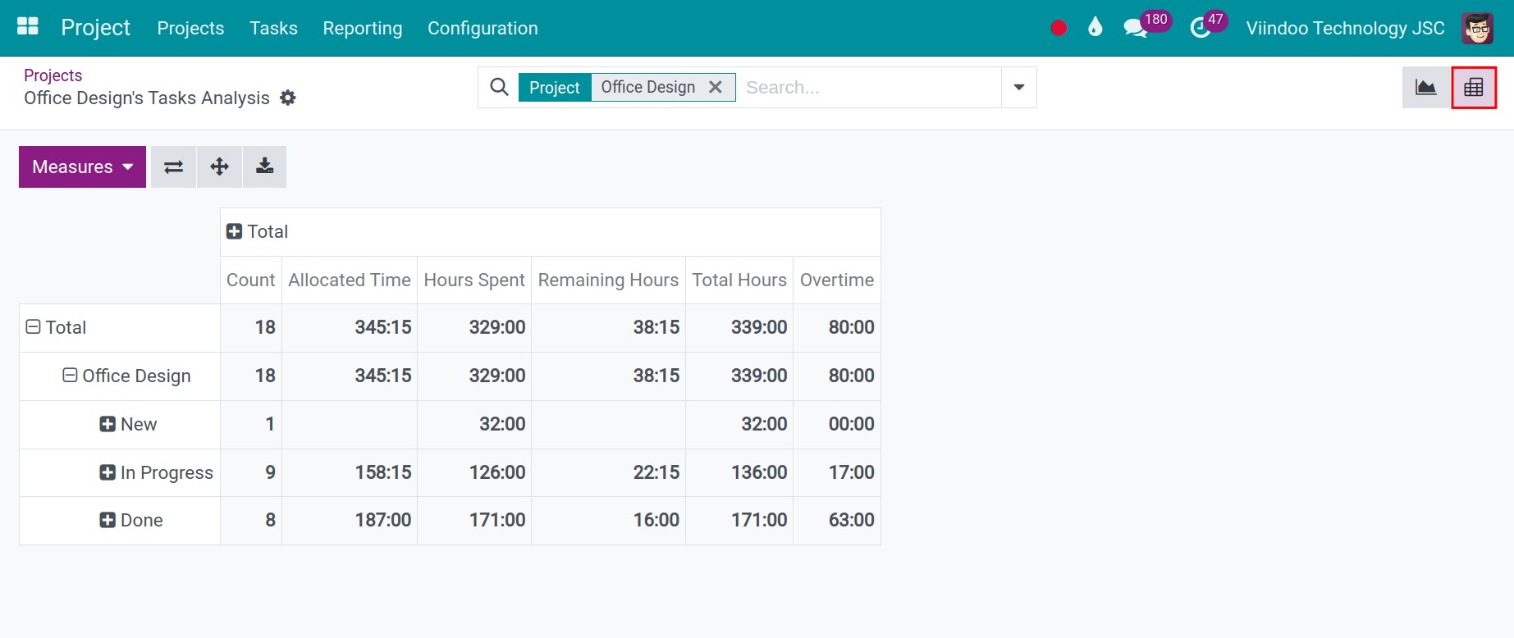Open the apps grid home menu
The height and width of the screenshot is (638, 1514).
coord(28,27)
